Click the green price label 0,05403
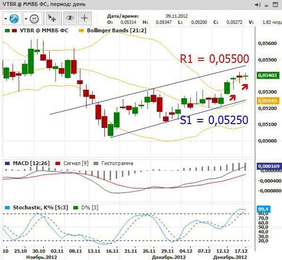 tap(268, 75)
